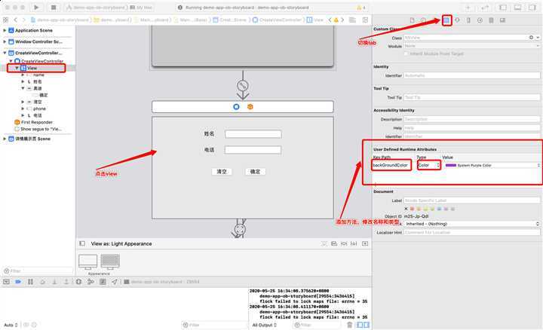The width and height of the screenshot is (543, 330).
Task: Select the red label color swatch
Action: coord(412,209)
